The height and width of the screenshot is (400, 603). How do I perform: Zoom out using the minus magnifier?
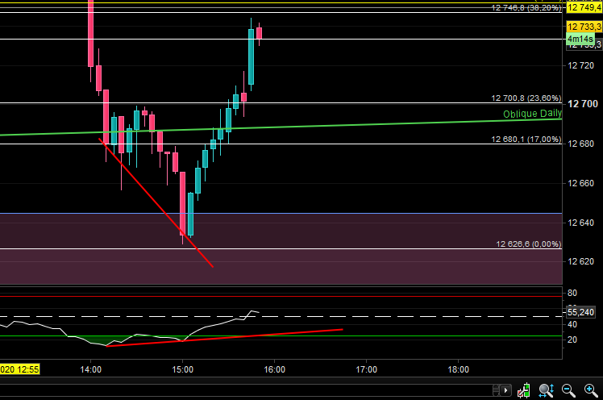click(x=568, y=390)
